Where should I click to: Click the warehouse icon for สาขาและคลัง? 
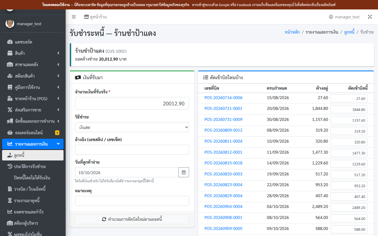point(10,65)
